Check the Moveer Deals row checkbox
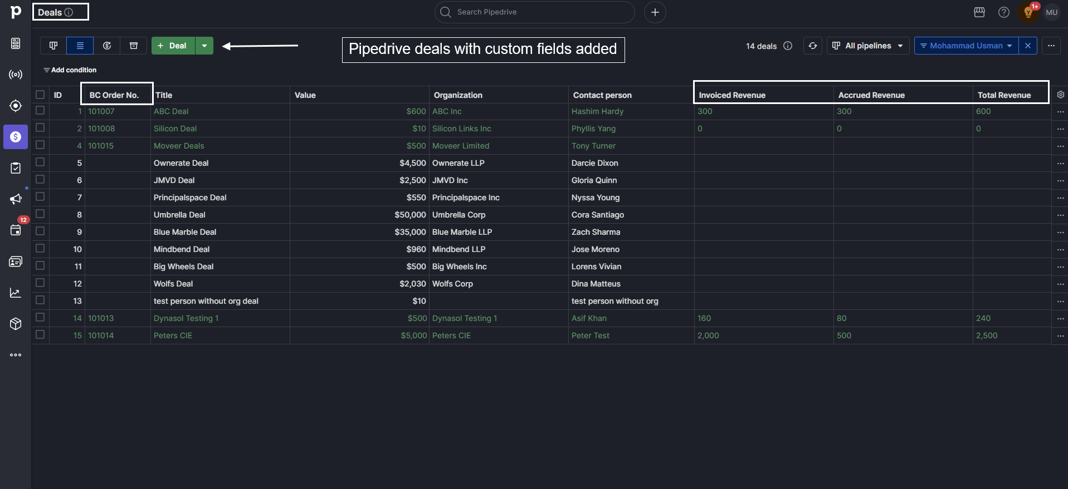The height and width of the screenshot is (489, 1068). 40,145
